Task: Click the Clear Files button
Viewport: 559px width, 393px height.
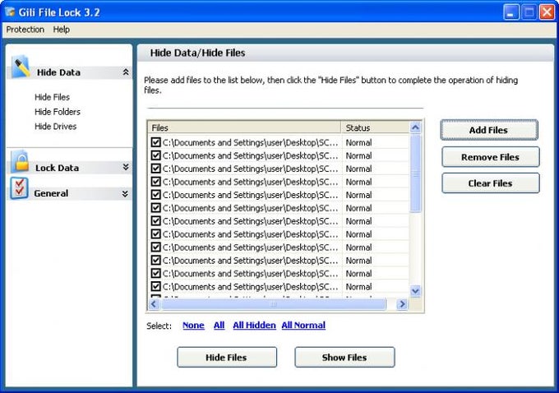Action: point(491,183)
